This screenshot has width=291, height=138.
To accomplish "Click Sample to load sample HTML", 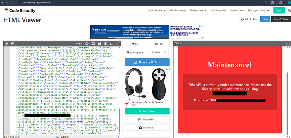I will click(78, 44).
